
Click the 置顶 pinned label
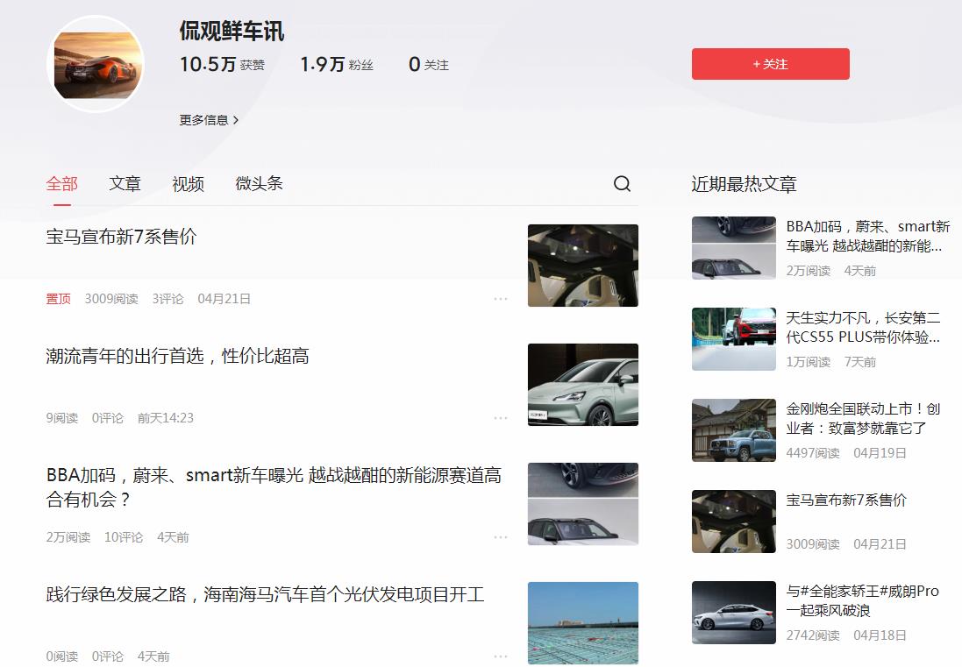pyautogui.click(x=58, y=299)
